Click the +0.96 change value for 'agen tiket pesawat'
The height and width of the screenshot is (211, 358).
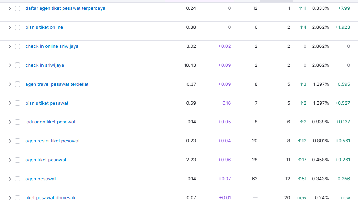[224, 160]
